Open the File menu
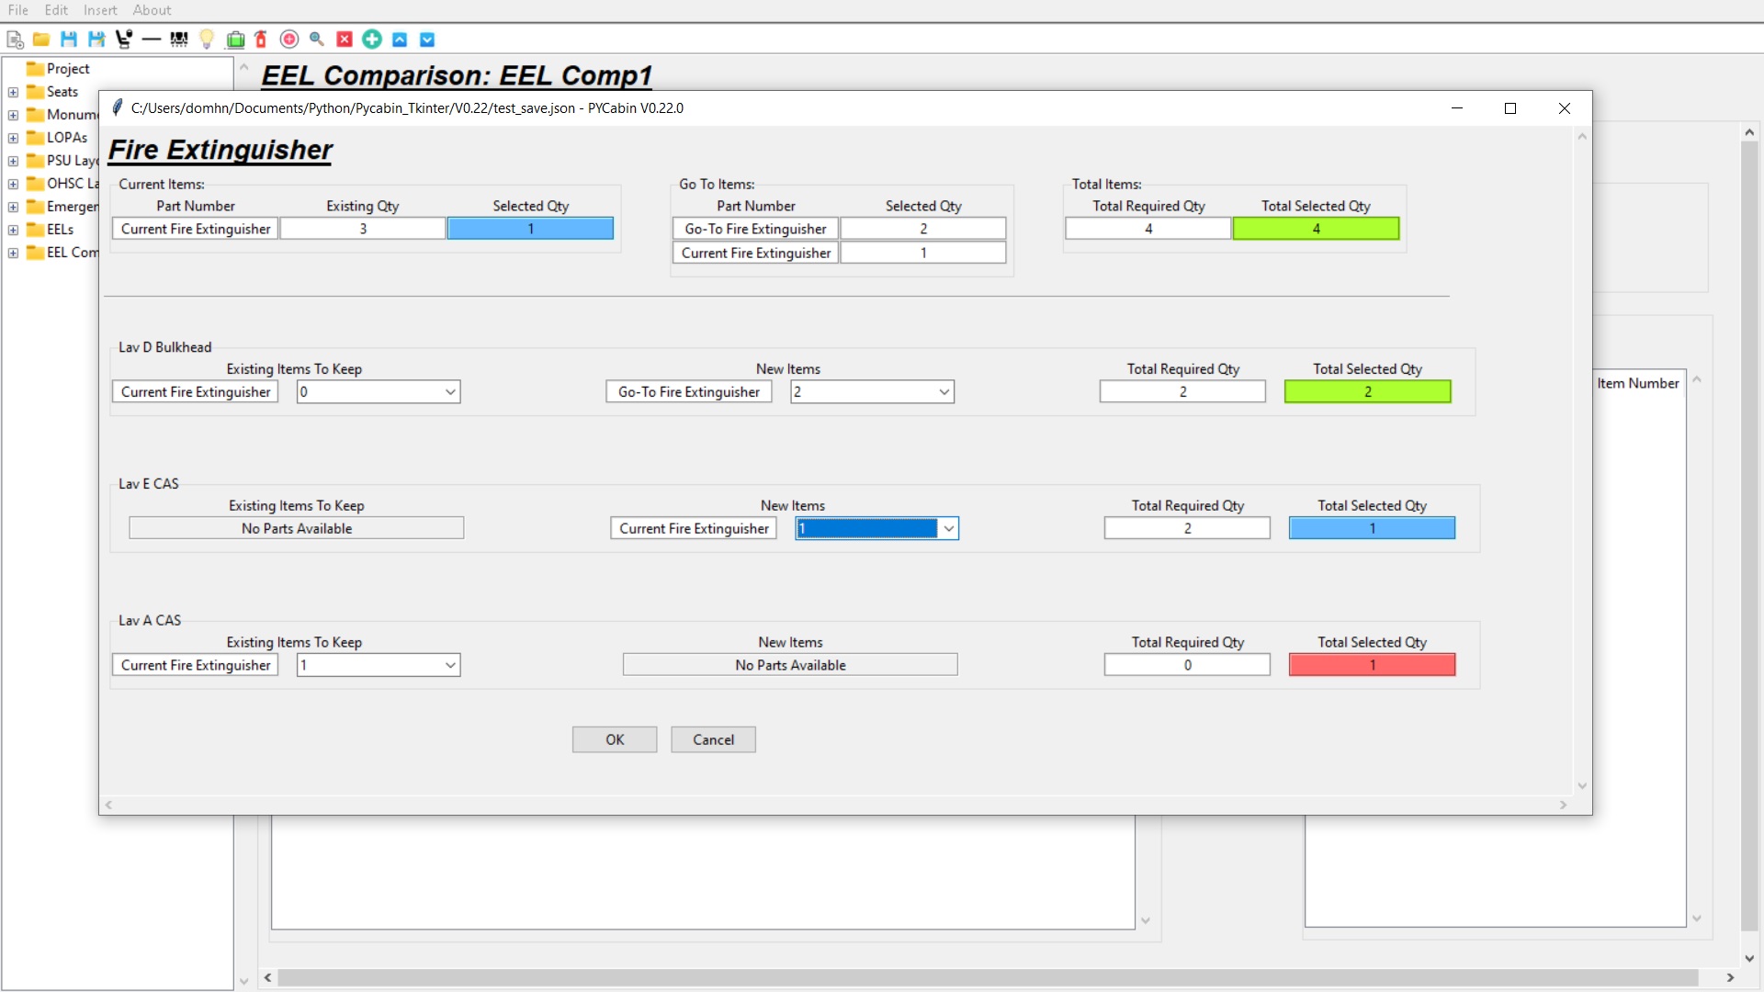This screenshot has width=1764, height=992. pos(18,10)
